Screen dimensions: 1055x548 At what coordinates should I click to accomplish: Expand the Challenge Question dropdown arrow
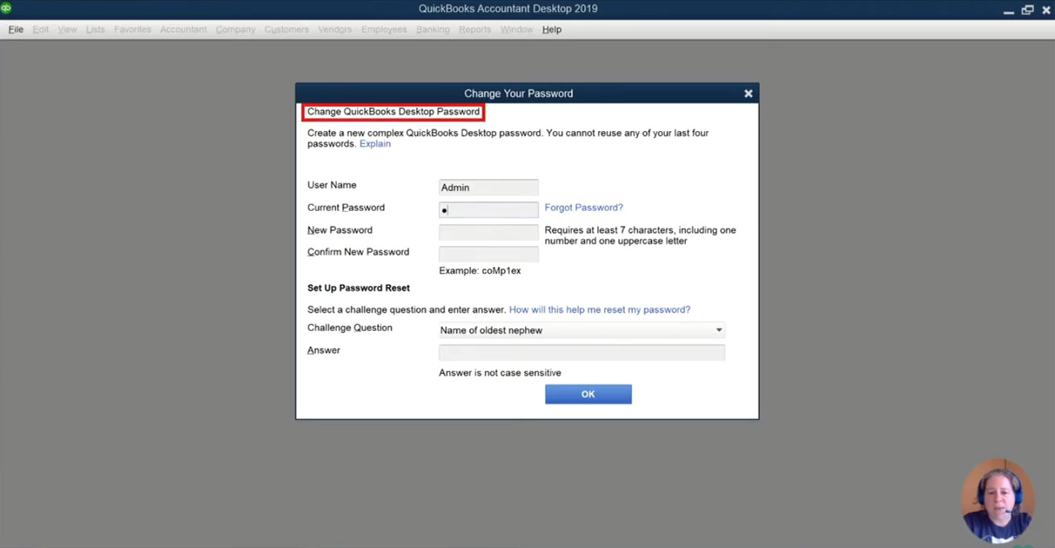coord(719,330)
